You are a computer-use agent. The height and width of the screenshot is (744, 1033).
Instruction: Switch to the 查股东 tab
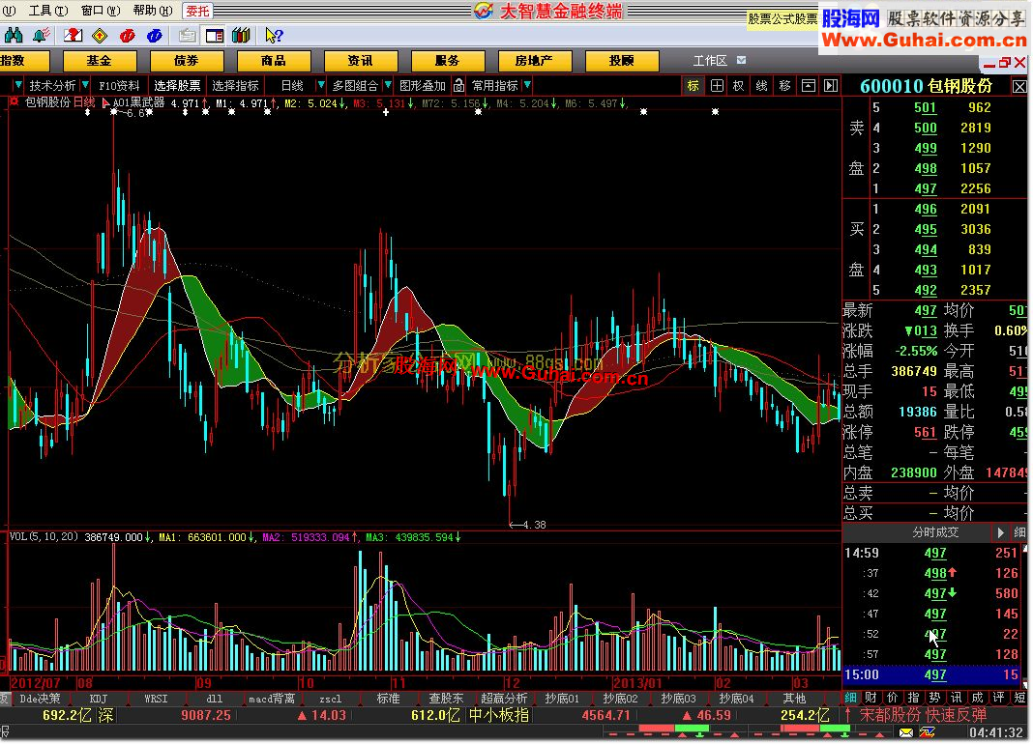click(x=446, y=699)
